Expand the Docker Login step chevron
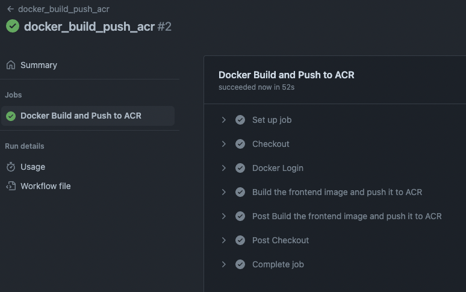 pyautogui.click(x=223, y=168)
